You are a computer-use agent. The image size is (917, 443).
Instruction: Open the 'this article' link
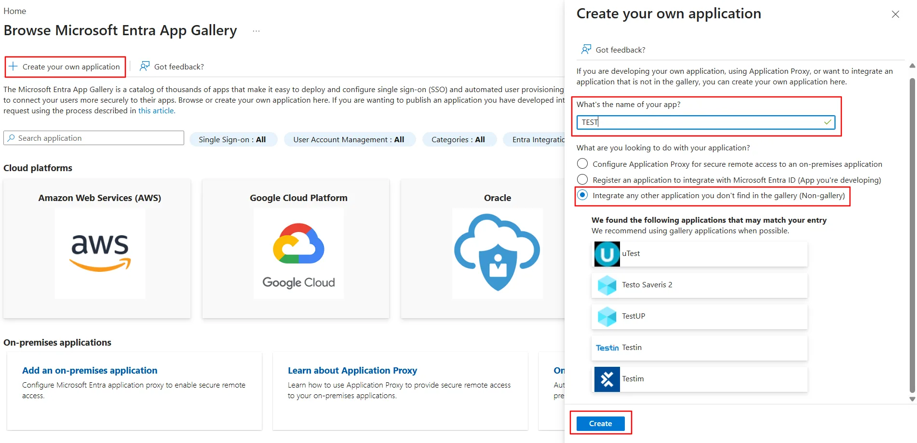pyautogui.click(x=156, y=110)
